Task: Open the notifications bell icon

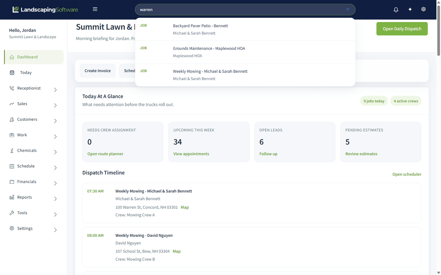Action: pos(396,10)
